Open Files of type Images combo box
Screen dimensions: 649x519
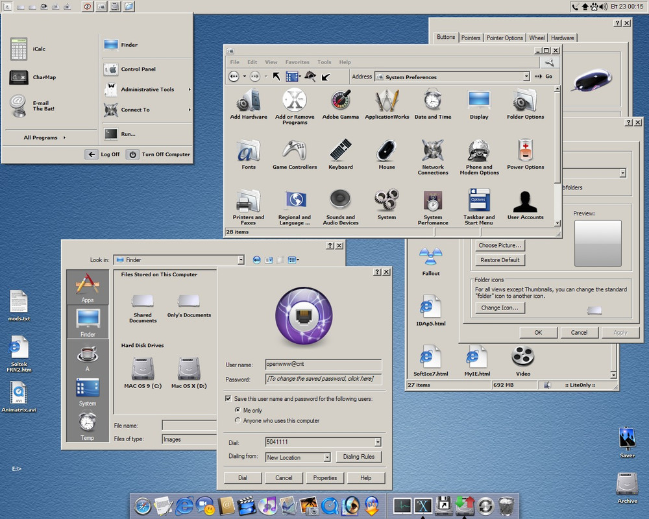[189, 440]
